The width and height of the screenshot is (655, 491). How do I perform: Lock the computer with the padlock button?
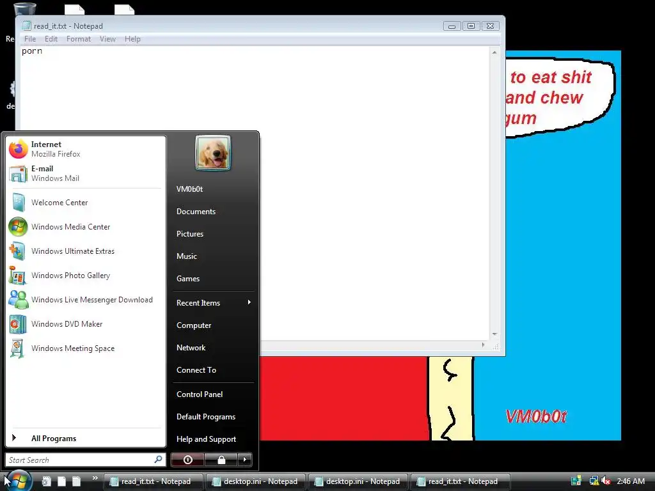(x=221, y=460)
